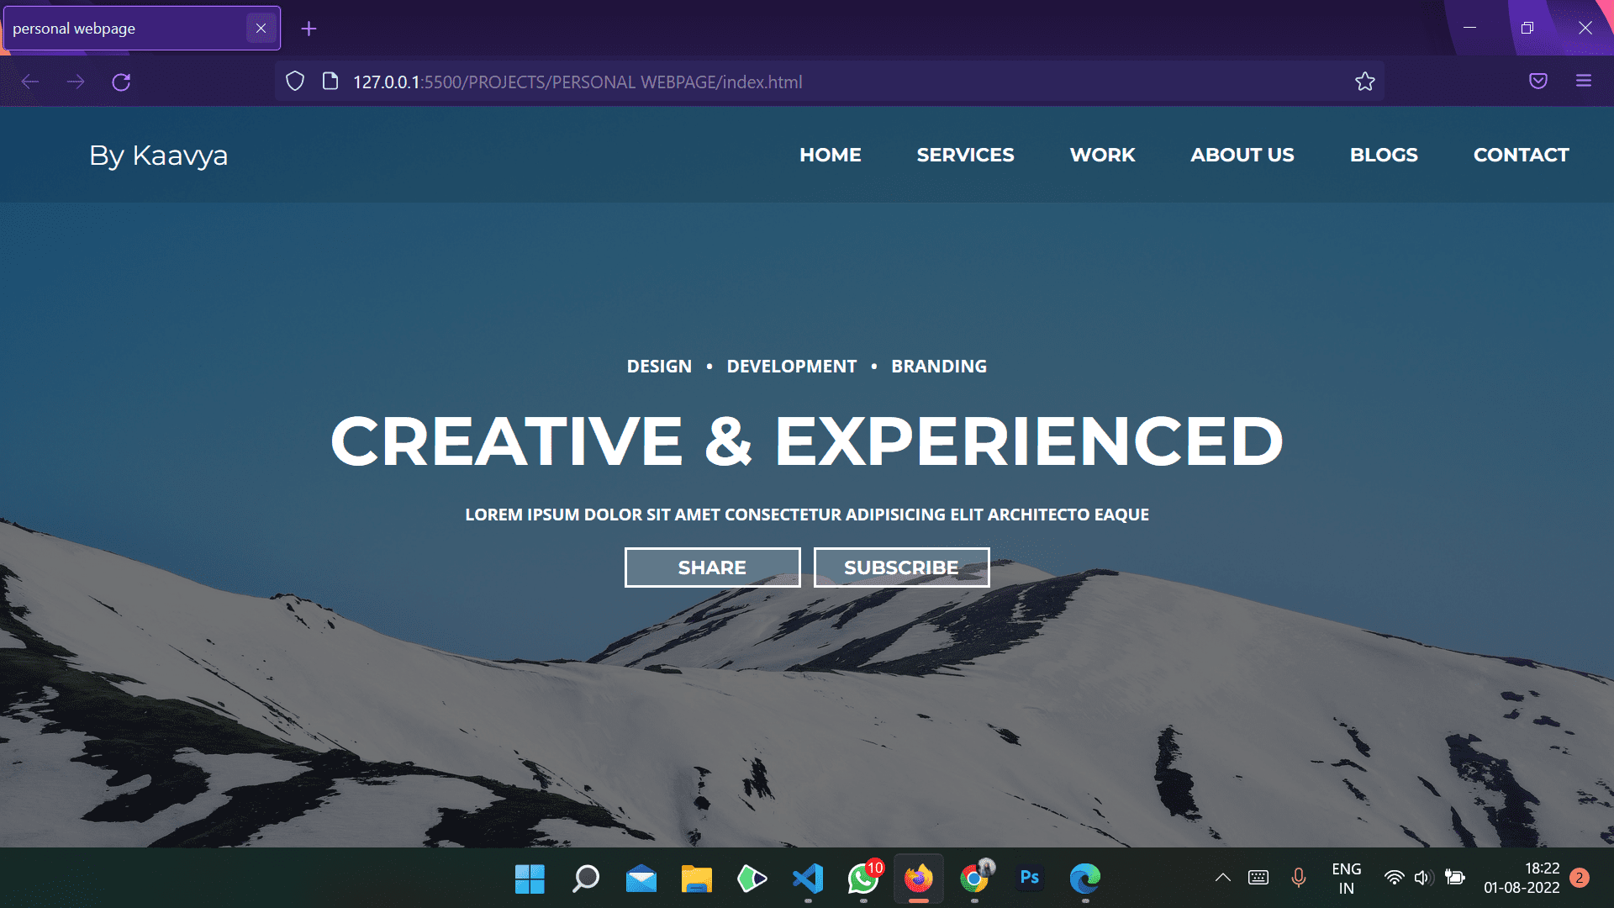The image size is (1614, 908).
Task: Expand hidden system tray icons
Action: click(1223, 877)
